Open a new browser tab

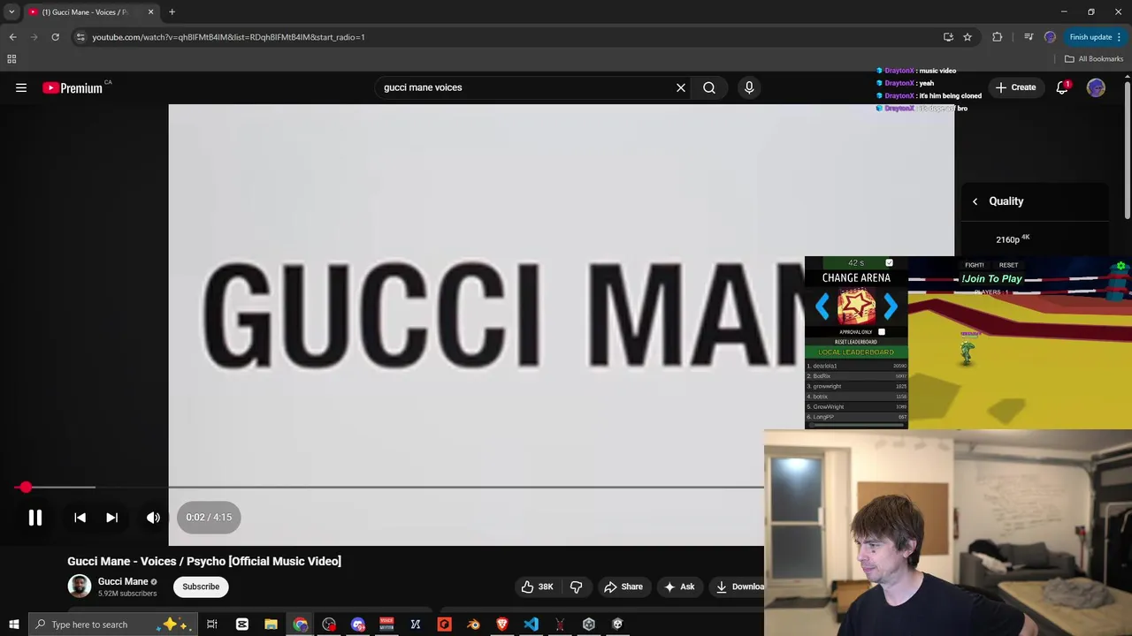172,12
